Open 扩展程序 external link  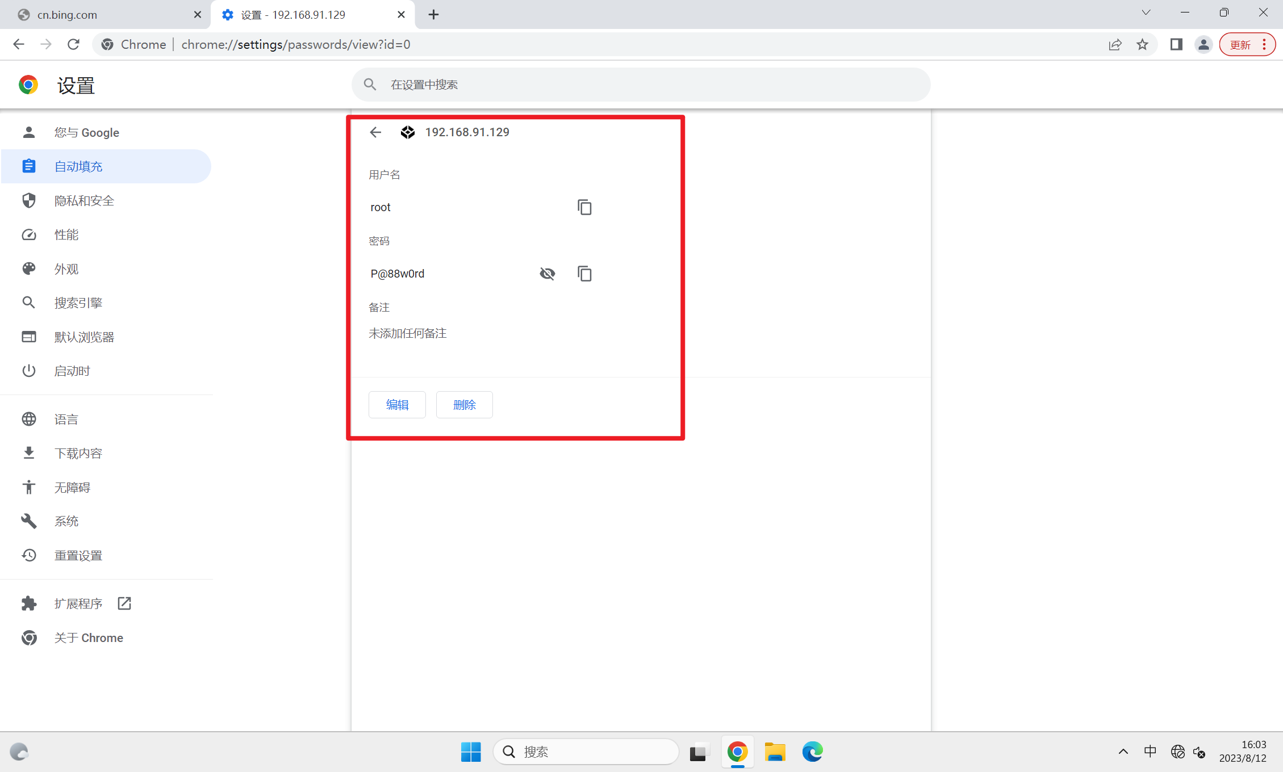tap(78, 603)
